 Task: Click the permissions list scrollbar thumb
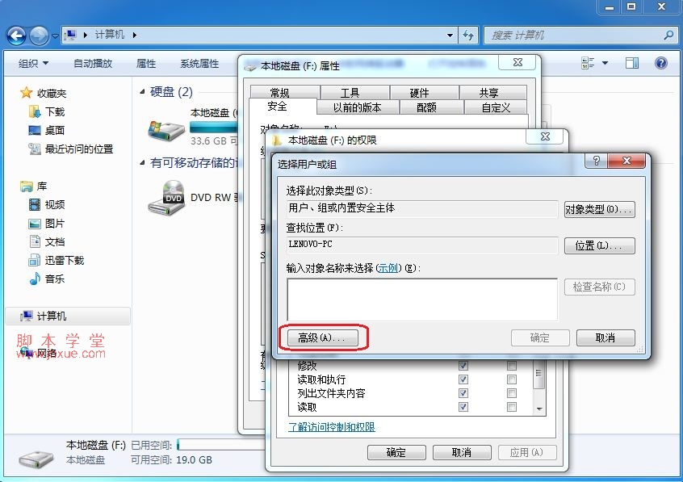pyautogui.click(x=539, y=375)
